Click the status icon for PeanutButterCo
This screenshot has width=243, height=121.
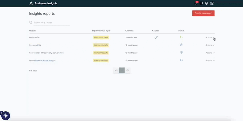[x=181, y=60]
